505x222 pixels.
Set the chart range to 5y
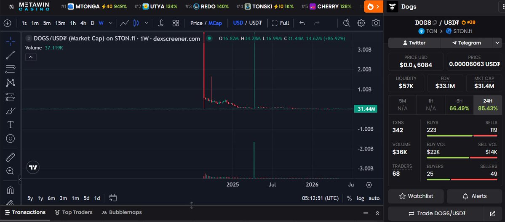[30, 198]
